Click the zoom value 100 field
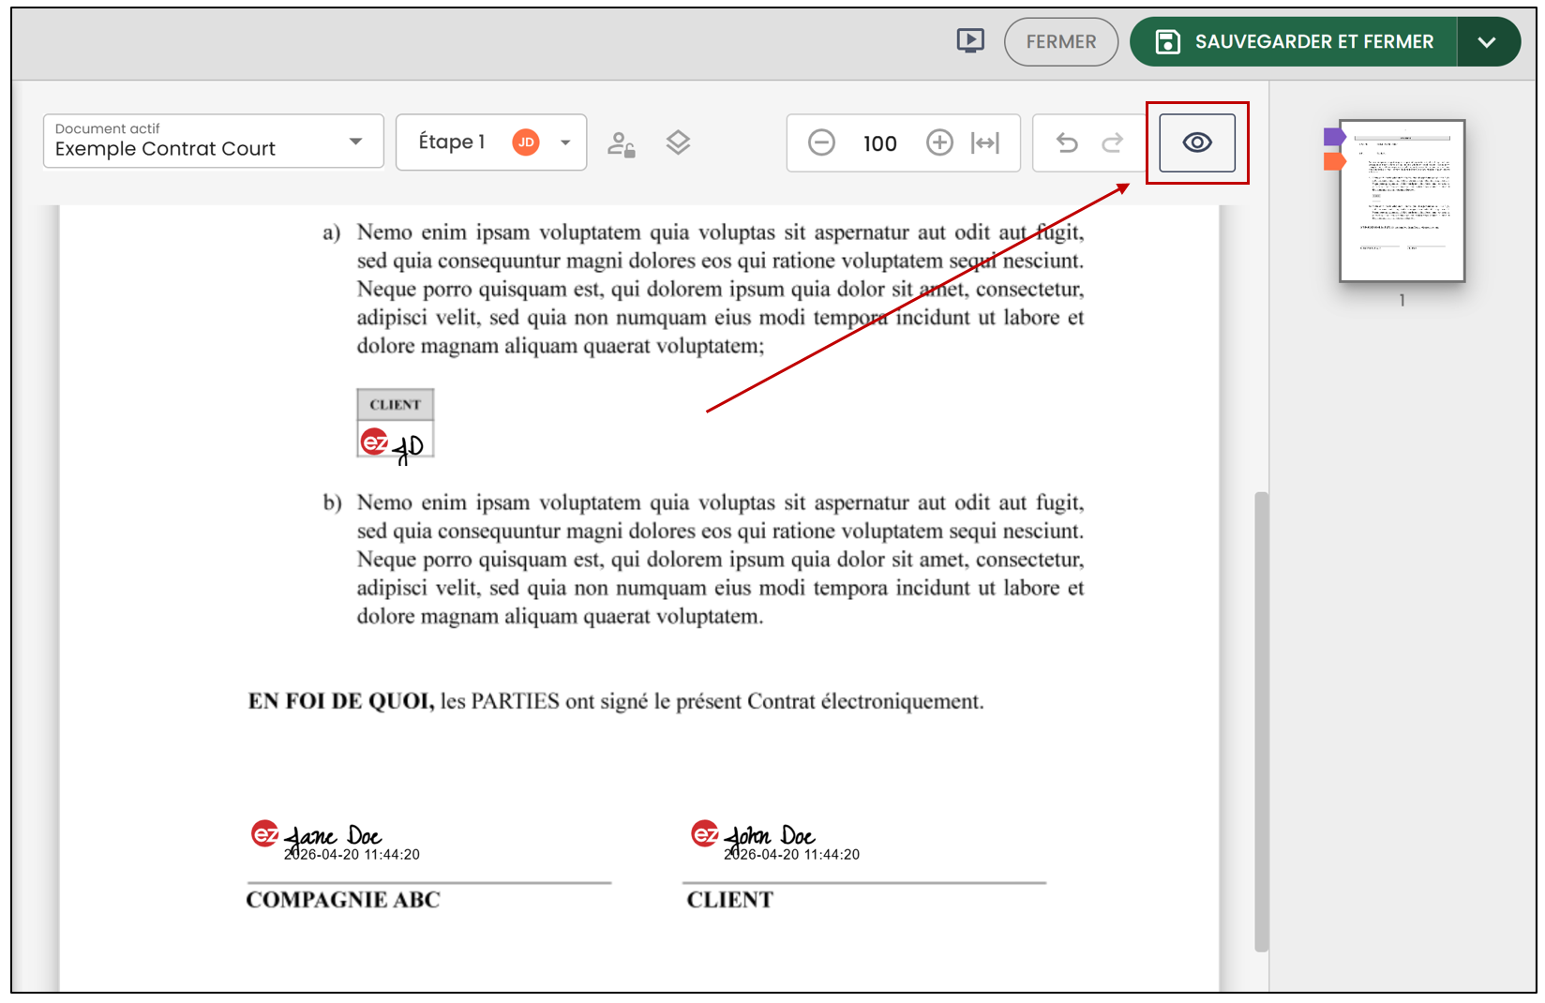 (x=880, y=143)
